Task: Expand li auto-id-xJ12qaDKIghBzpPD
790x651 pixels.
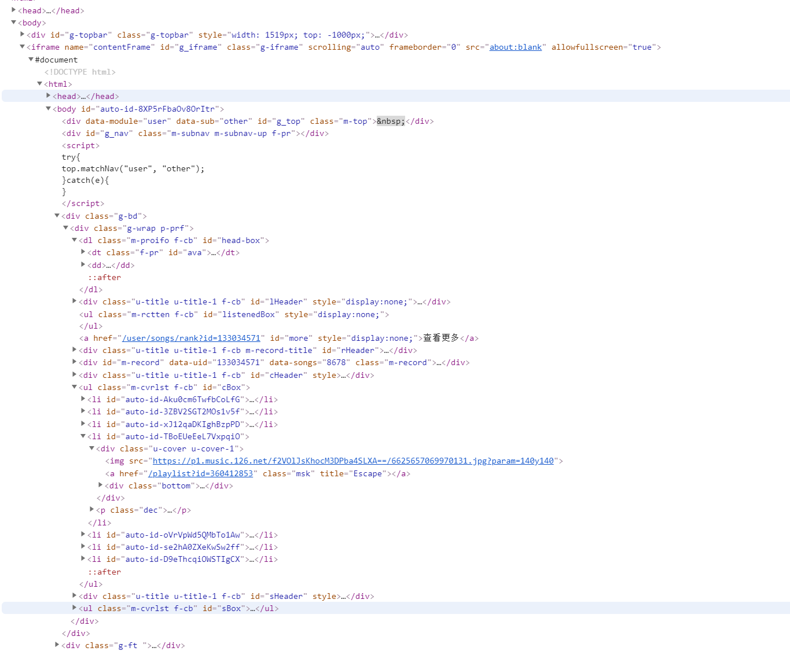Action: click(83, 424)
